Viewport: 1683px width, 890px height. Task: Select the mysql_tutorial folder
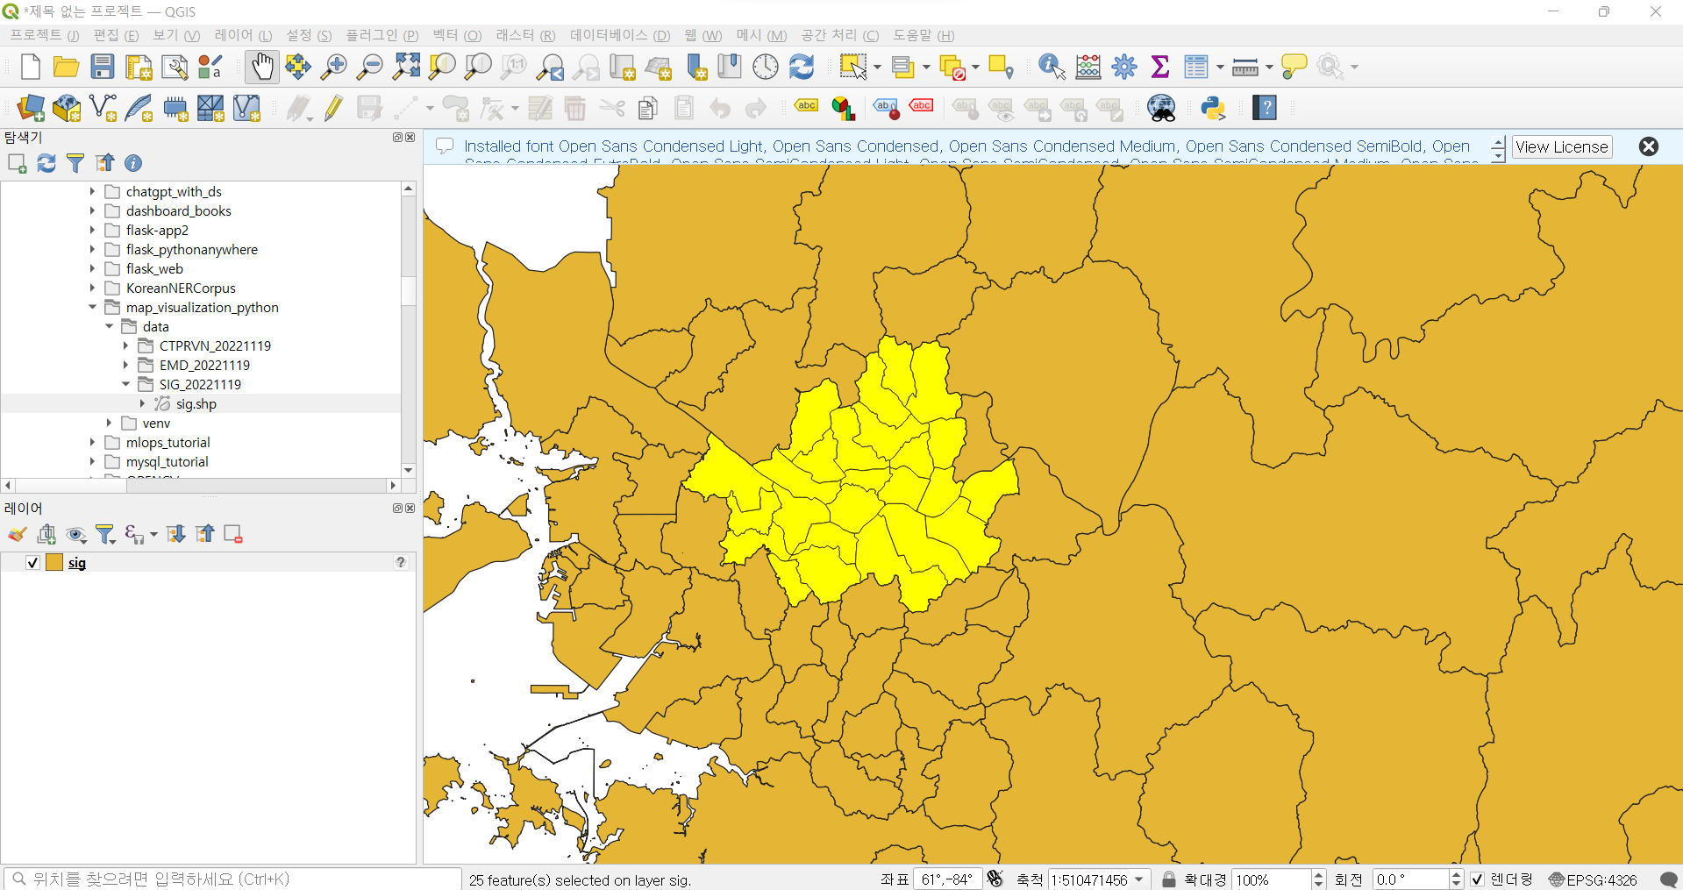(x=167, y=461)
